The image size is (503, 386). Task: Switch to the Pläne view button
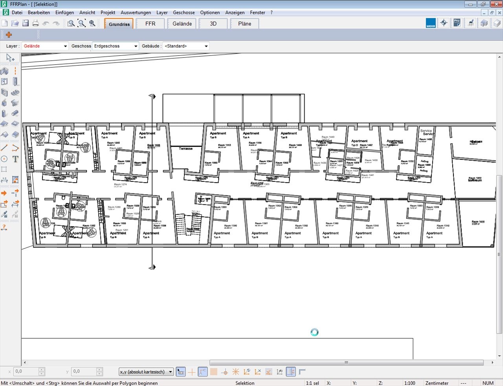[244, 24]
